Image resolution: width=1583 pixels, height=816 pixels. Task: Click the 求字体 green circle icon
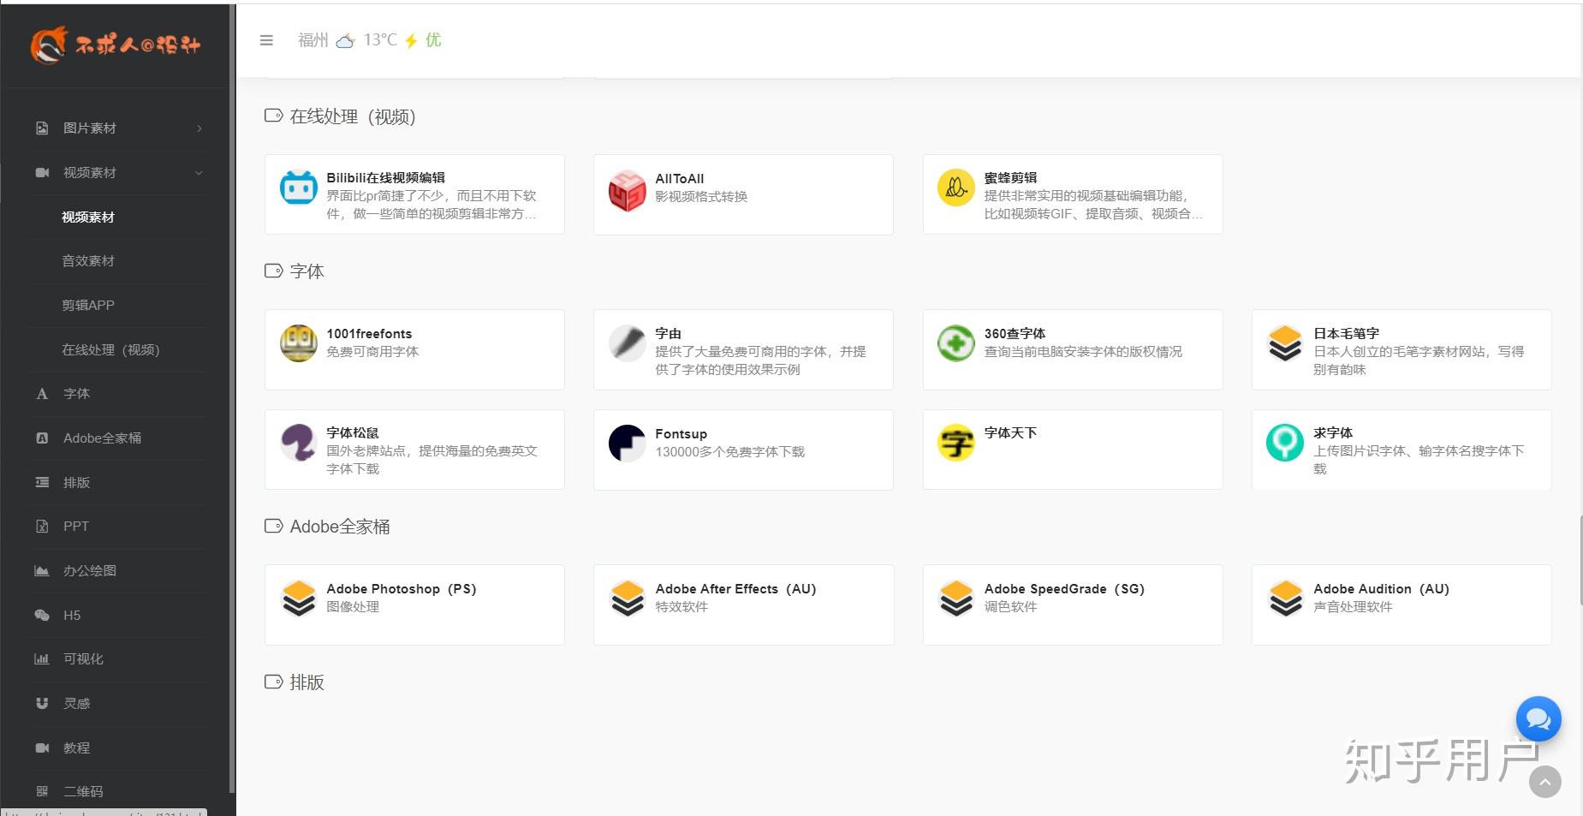pos(1285,443)
